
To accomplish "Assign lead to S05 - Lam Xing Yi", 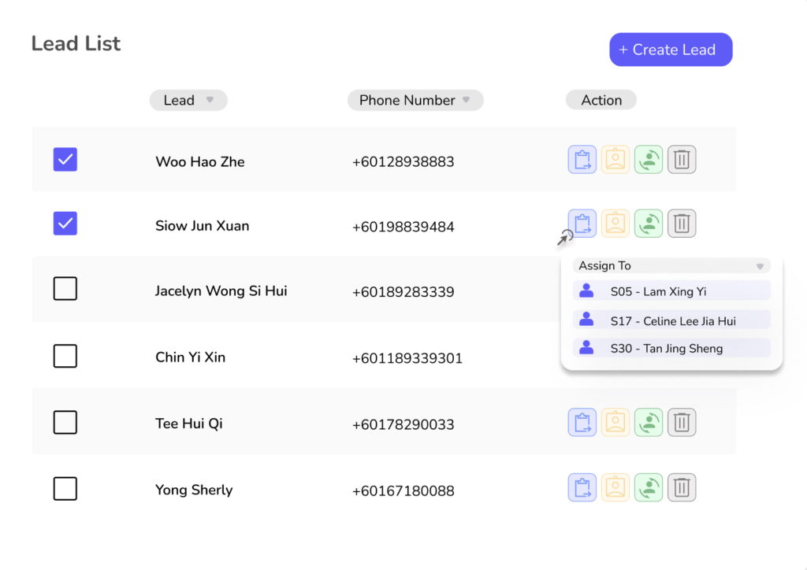I will pyautogui.click(x=671, y=291).
